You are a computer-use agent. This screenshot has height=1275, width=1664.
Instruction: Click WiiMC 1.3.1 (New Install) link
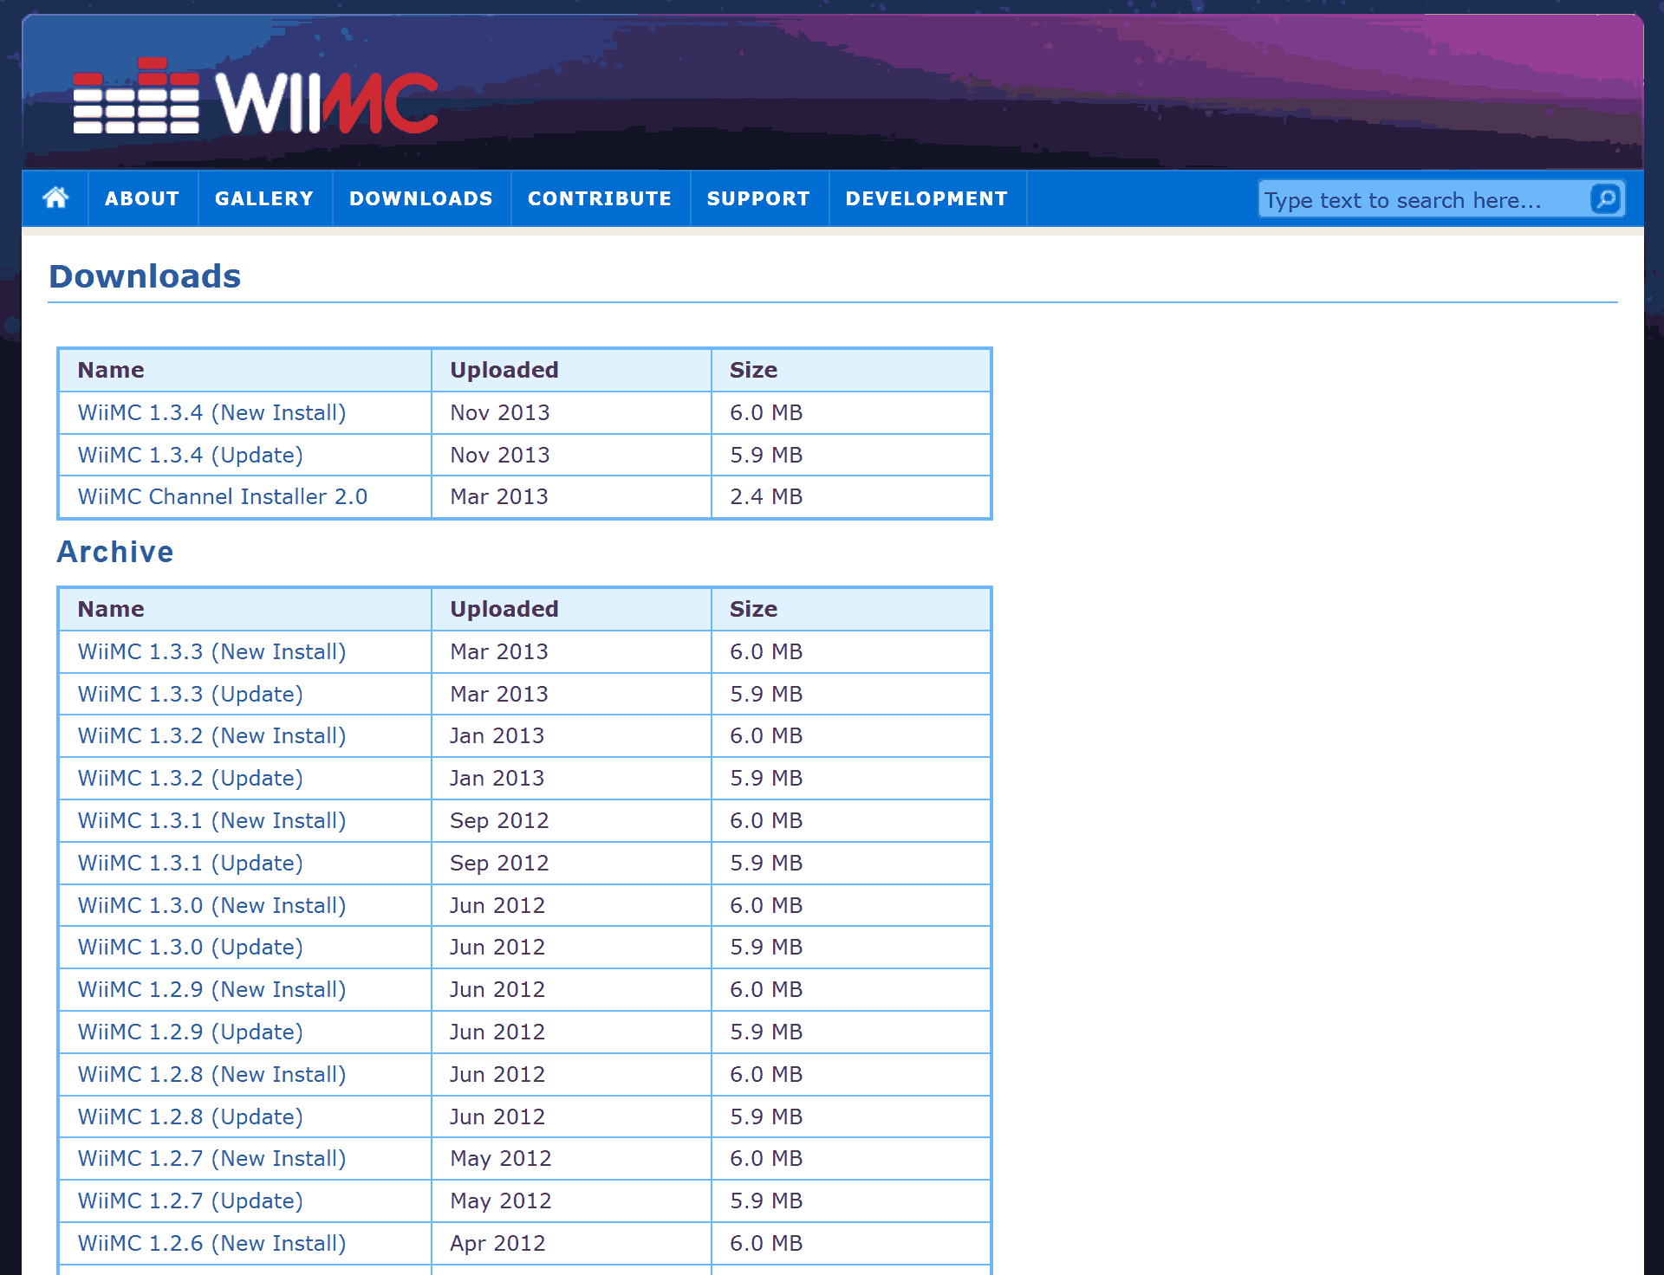pyautogui.click(x=211, y=820)
